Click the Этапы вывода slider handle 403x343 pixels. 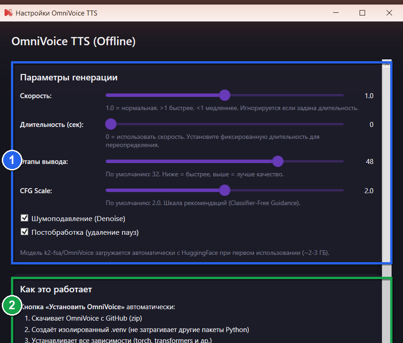pos(278,162)
